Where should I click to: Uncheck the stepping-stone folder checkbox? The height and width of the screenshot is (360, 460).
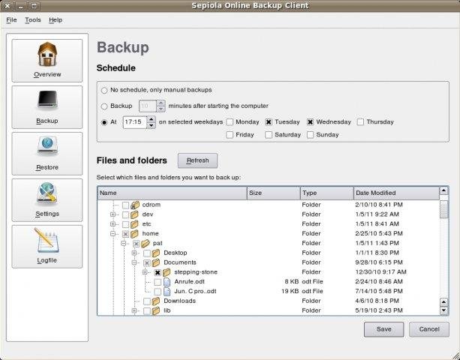(x=158, y=273)
